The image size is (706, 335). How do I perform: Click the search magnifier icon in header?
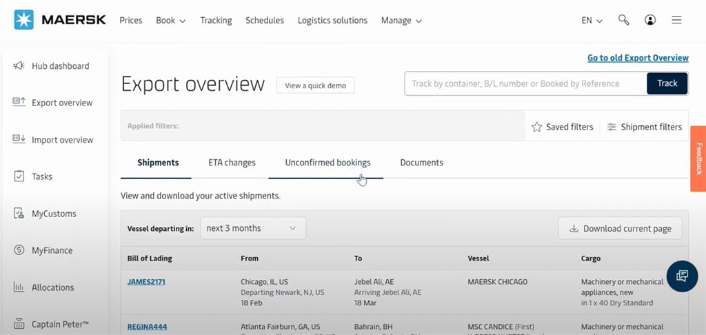tap(624, 20)
